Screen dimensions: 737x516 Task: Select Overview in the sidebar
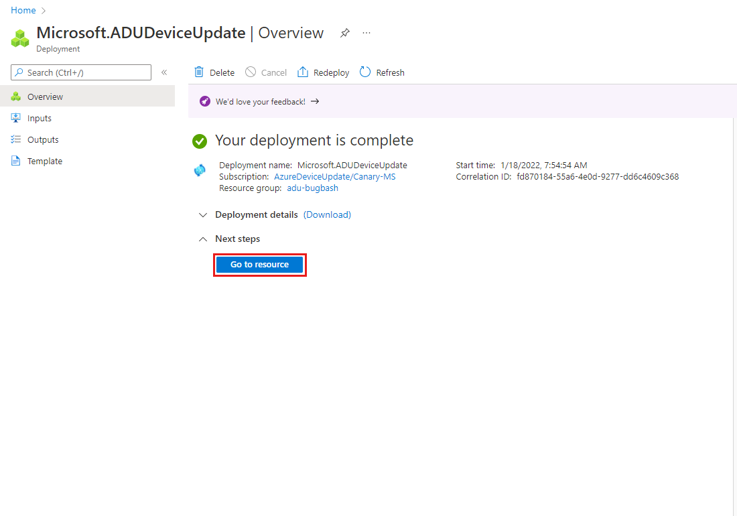coord(87,96)
